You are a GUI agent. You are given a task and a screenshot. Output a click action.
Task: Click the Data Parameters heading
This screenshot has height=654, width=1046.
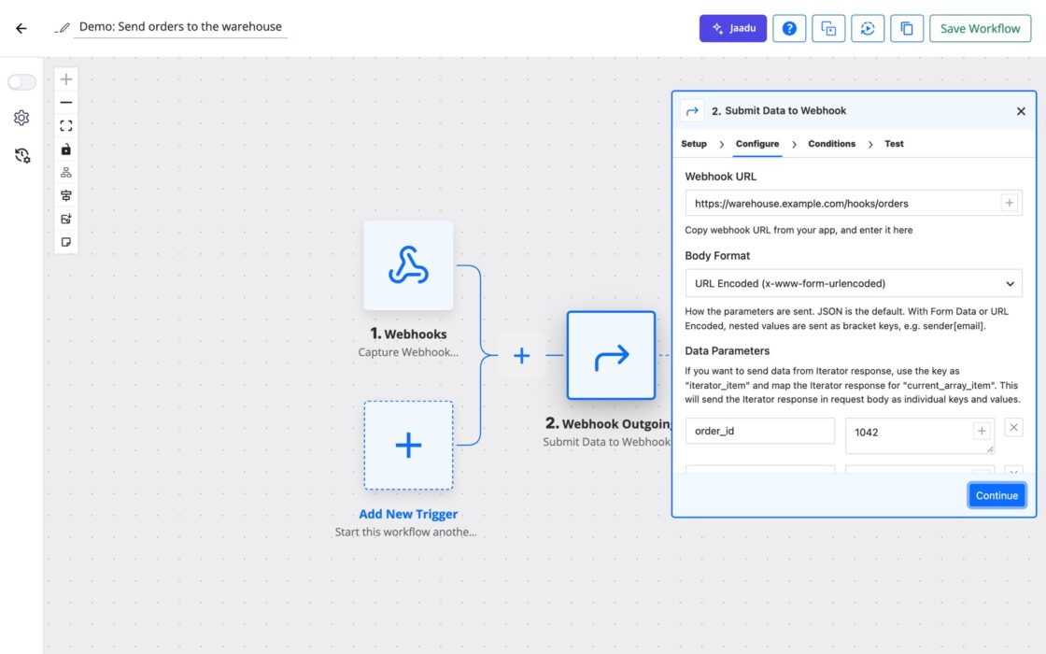tap(727, 350)
